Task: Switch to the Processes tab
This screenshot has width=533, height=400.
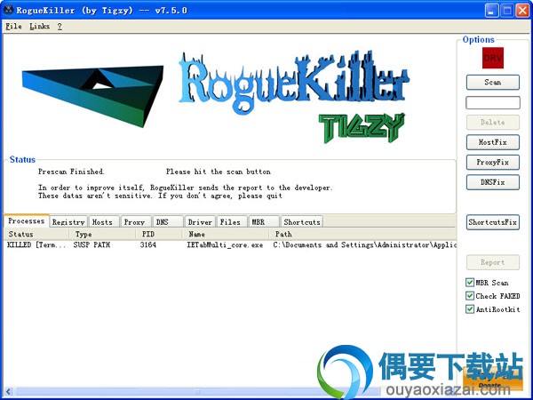Action: (x=27, y=220)
